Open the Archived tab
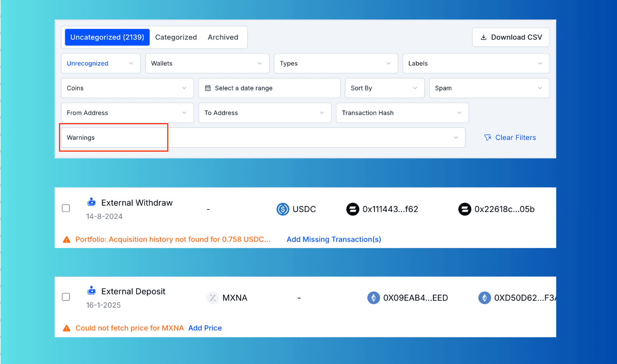This screenshot has width=617, height=364. (x=223, y=37)
